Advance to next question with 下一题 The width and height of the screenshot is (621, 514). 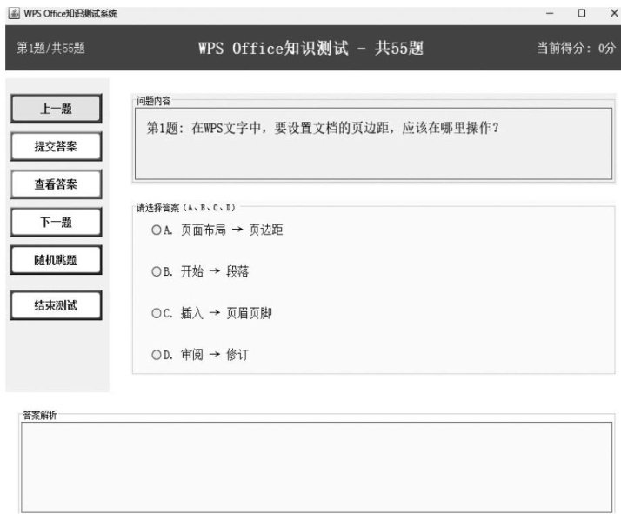tap(56, 222)
